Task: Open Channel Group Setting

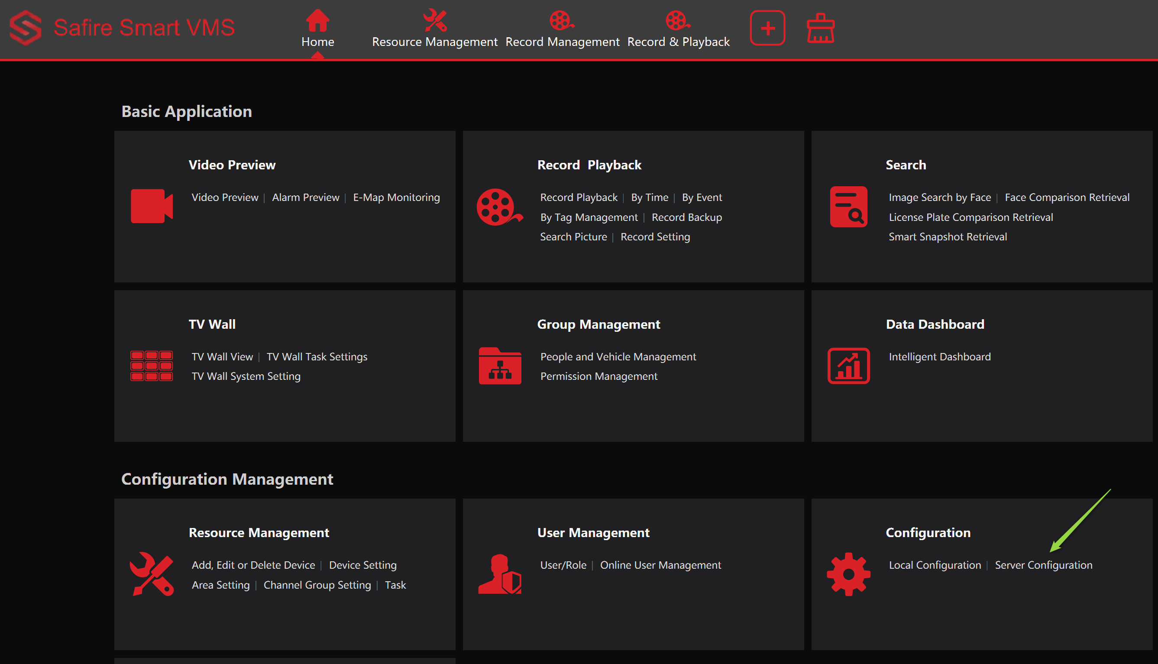Action: (317, 585)
